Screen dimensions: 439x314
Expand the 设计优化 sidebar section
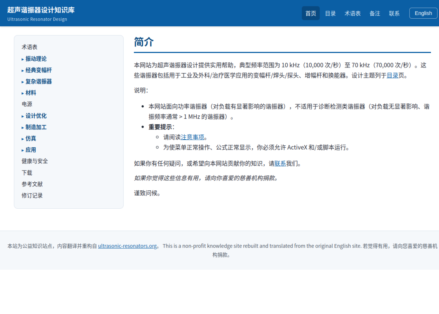[x=34, y=116]
